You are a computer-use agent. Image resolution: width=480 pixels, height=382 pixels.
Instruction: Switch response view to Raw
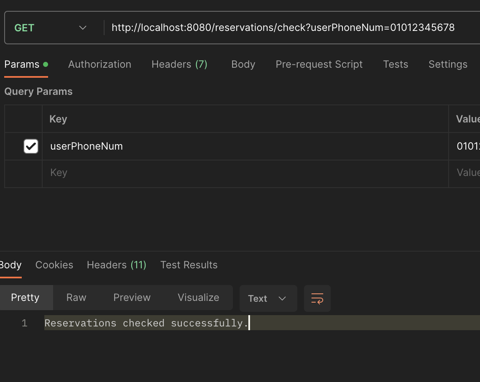(x=76, y=297)
